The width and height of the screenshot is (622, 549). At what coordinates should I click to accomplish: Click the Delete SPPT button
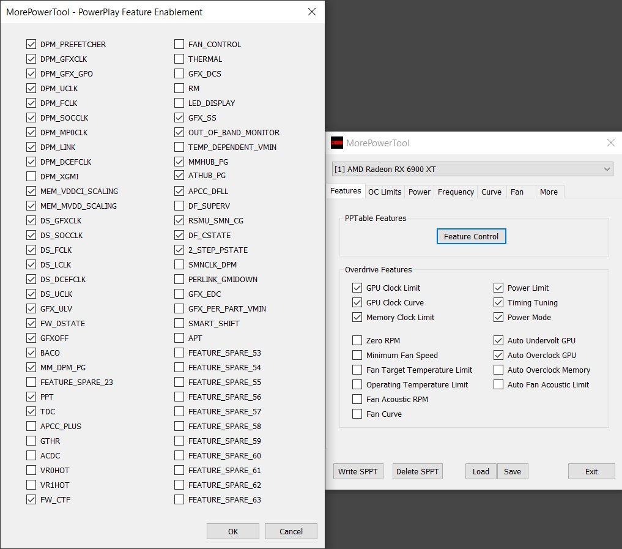pyautogui.click(x=417, y=471)
